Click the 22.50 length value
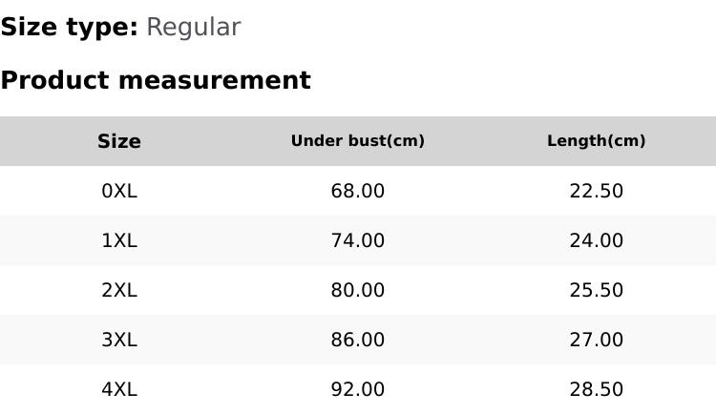The image size is (716, 414). point(597,191)
